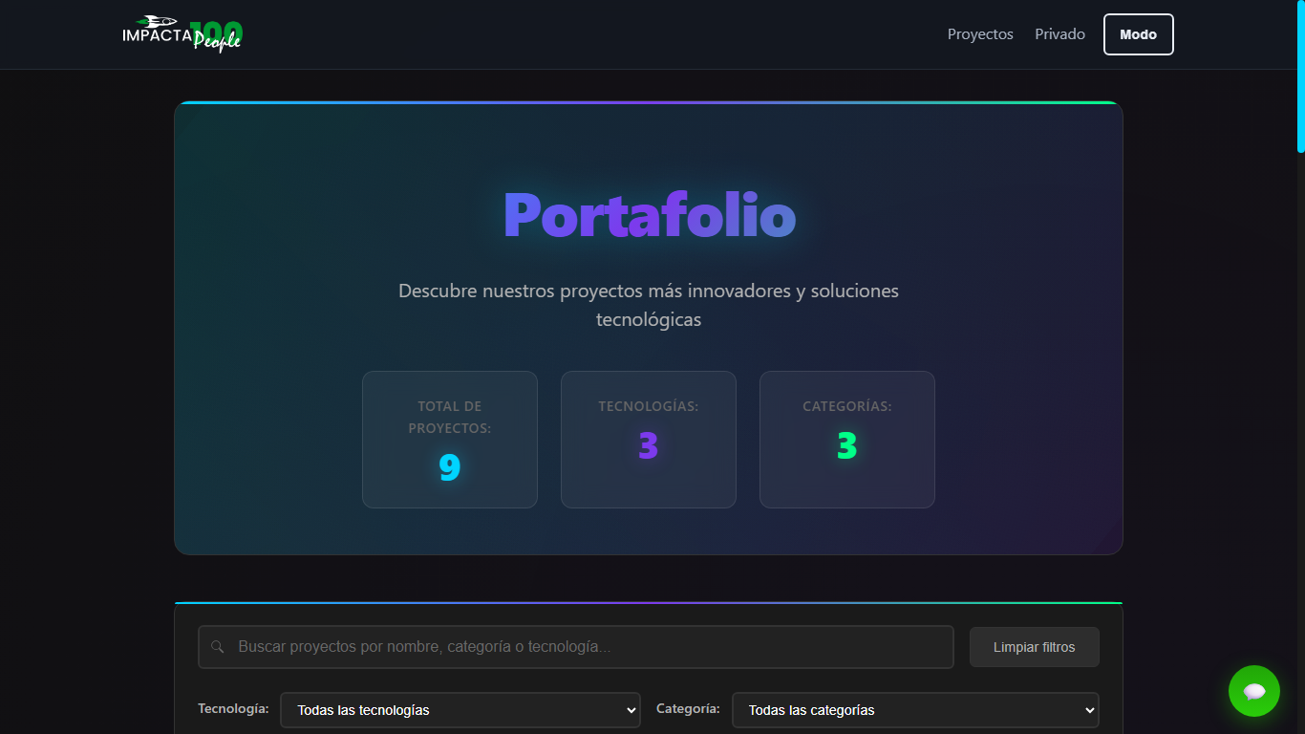Go to Proyectos in the navigation
Viewport: 1305px width, 734px height.
[x=979, y=34]
